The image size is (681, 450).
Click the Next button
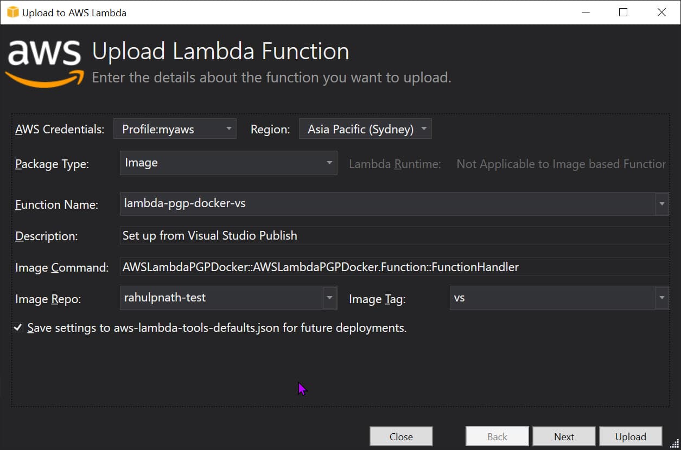[564, 436]
